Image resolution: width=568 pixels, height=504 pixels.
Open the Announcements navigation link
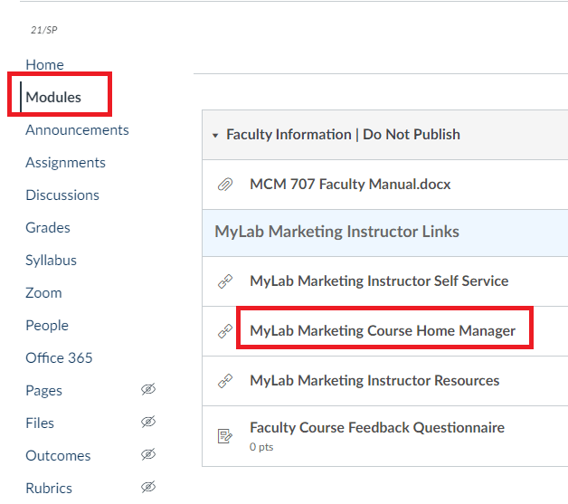(77, 129)
